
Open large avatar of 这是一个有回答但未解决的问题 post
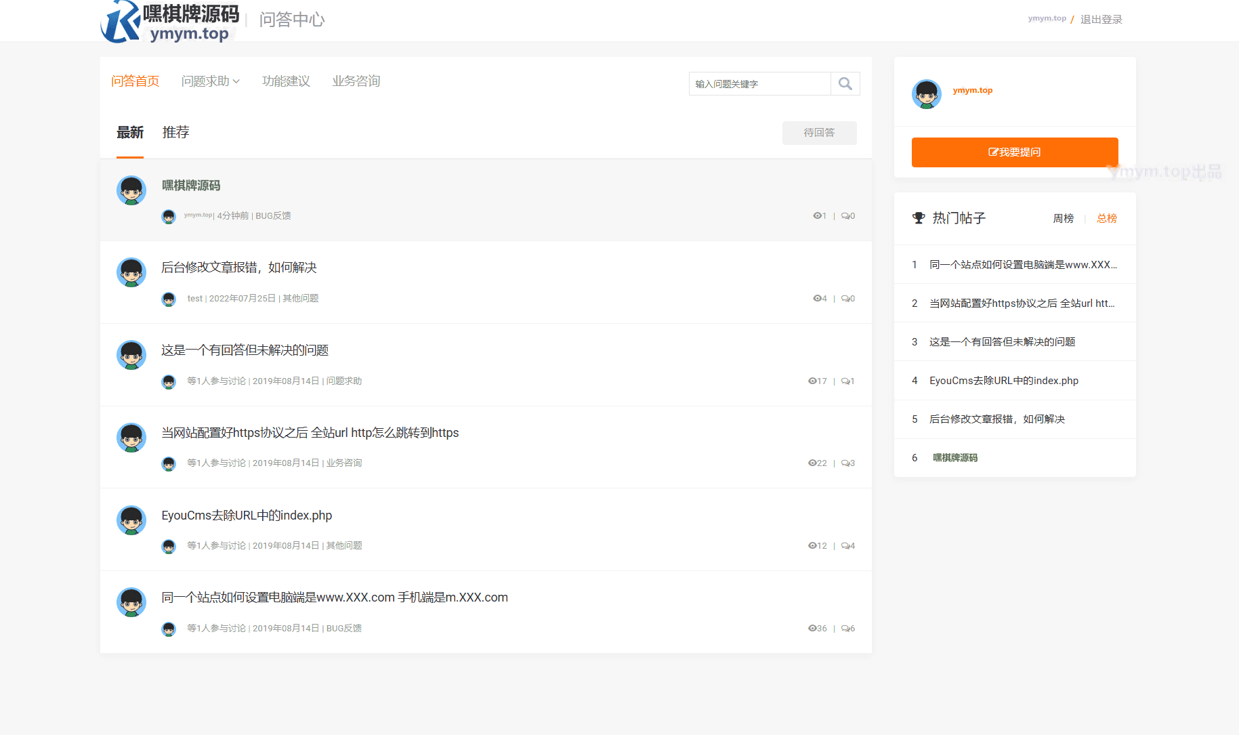(x=131, y=355)
